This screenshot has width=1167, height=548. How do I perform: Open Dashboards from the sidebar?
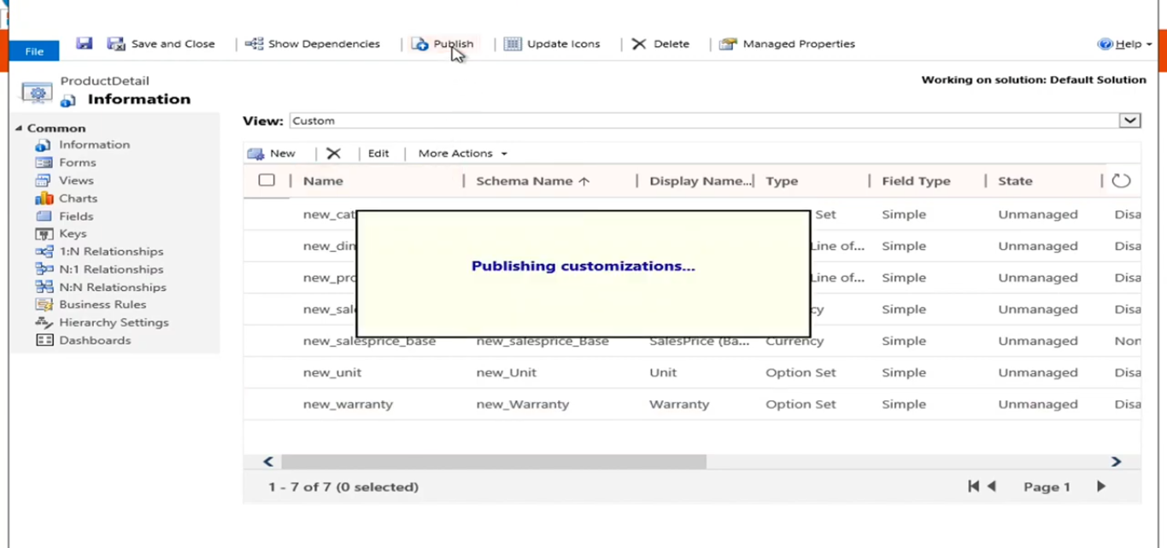point(95,340)
